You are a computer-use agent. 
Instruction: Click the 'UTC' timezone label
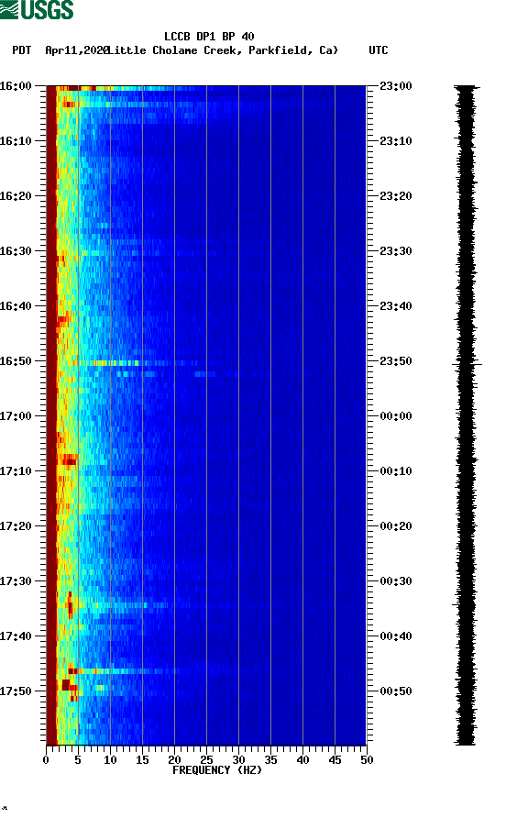tap(379, 50)
